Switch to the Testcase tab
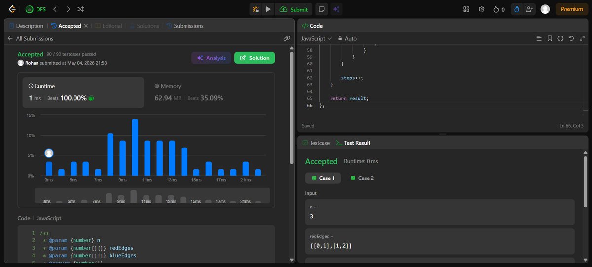 316,143
